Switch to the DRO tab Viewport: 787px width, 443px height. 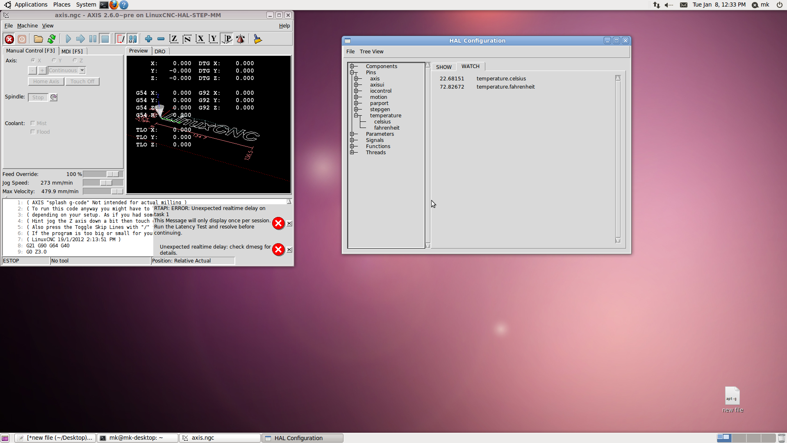160,51
